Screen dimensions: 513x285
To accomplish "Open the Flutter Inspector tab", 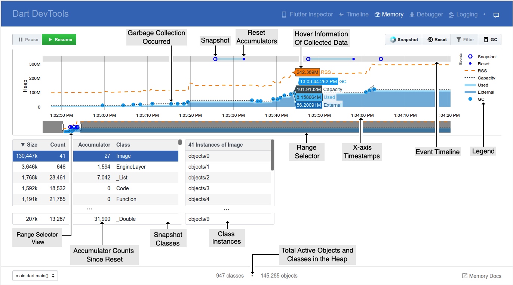I will click(307, 15).
